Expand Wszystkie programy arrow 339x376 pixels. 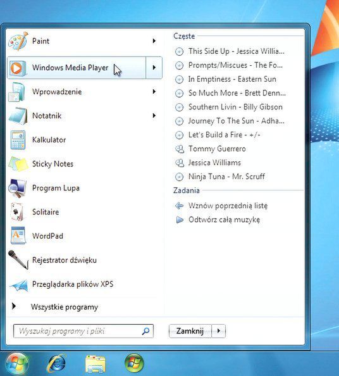pyautogui.click(x=14, y=306)
